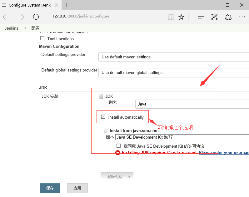Open the 新增安装 dropdown button
This screenshot has height=197, width=249.
[x=117, y=176]
